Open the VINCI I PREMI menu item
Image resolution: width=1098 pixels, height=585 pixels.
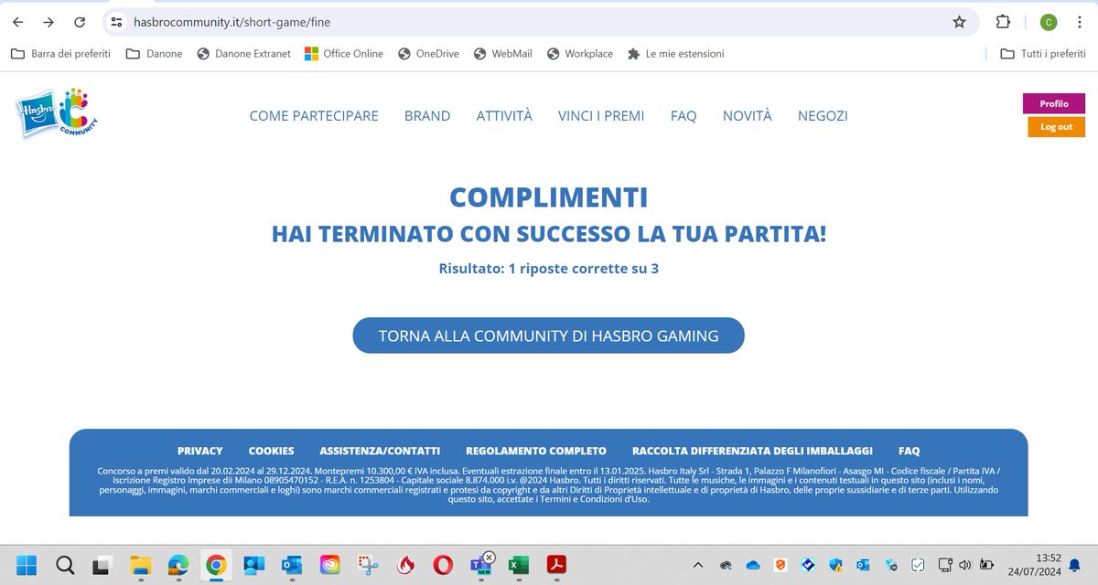pos(601,116)
